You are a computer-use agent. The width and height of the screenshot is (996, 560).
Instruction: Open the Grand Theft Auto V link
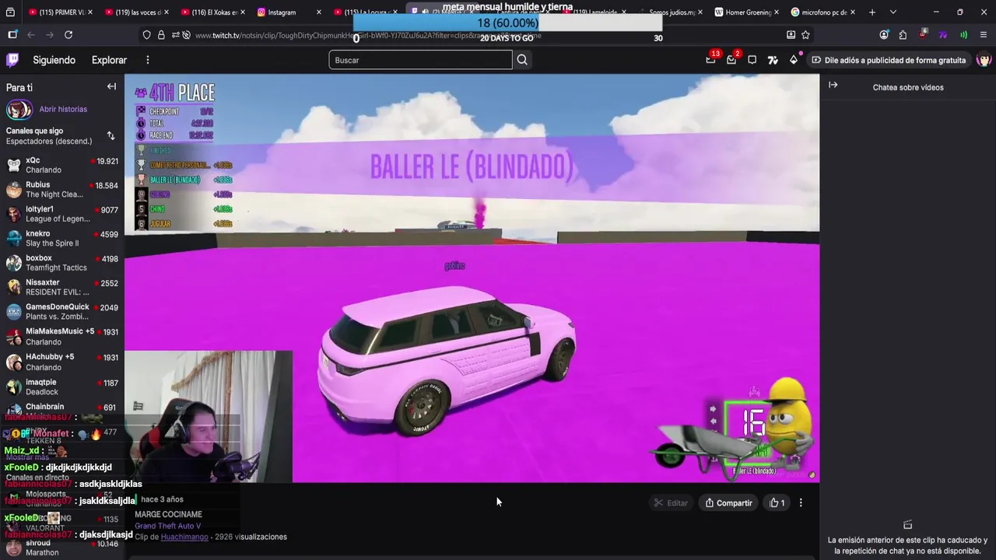point(167,526)
